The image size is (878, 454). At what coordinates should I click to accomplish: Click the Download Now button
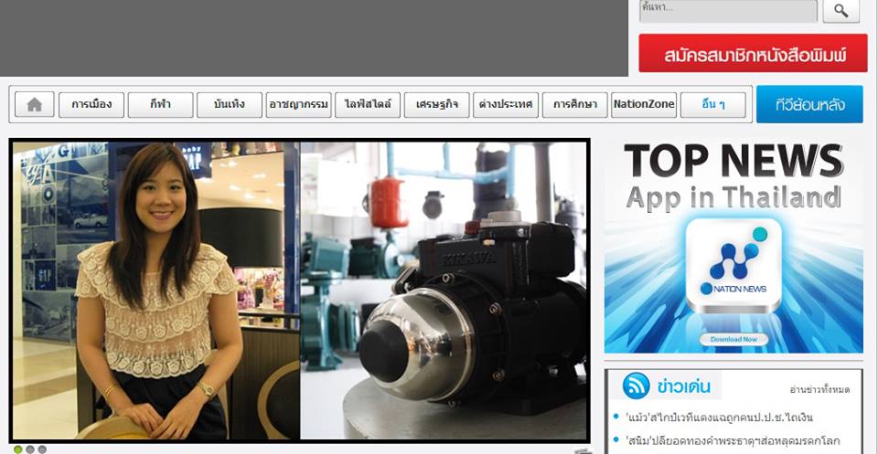(733, 340)
